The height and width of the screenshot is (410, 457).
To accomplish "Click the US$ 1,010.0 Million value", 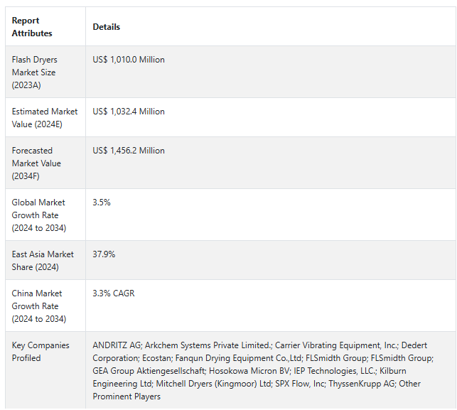I will pyautogui.click(x=129, y=60).
